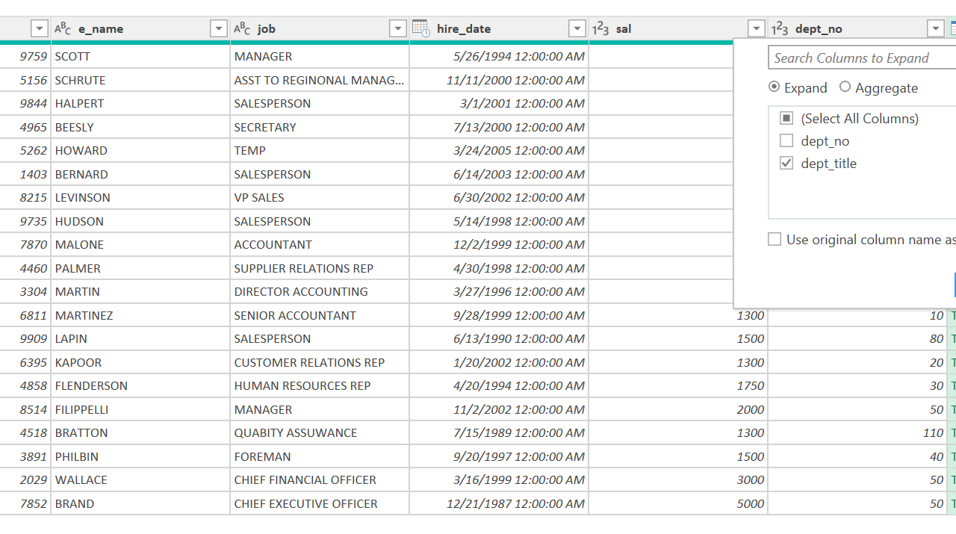Click the 11/11/2000 hire date cell
The image size is (956, 534).
(499, 80)
